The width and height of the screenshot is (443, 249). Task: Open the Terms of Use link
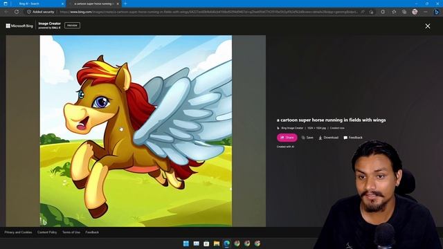pyautogui.click(x=71, y=232)
